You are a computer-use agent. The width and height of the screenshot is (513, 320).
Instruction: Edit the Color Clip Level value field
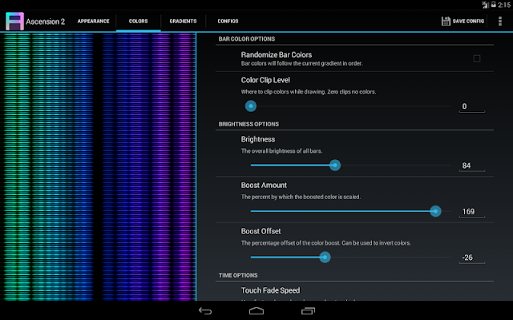[472, 106]
